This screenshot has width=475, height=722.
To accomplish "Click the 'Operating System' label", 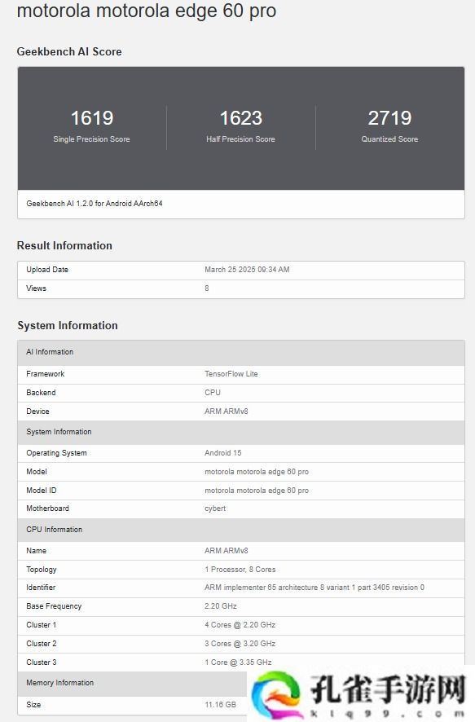I will (56, 453).
